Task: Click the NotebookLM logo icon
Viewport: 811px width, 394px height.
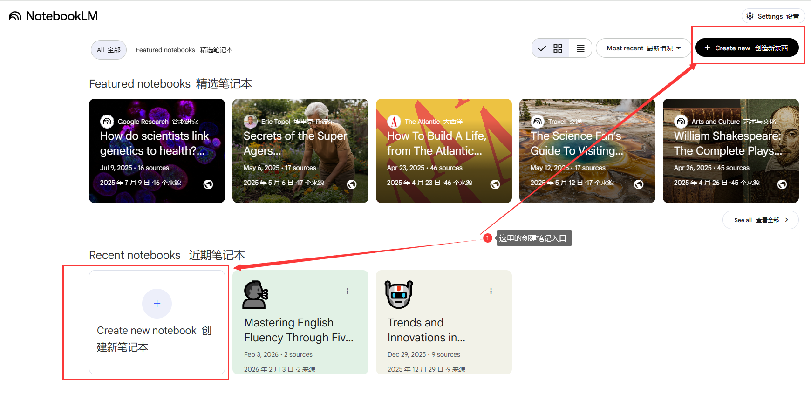Action: pos(15,16)
